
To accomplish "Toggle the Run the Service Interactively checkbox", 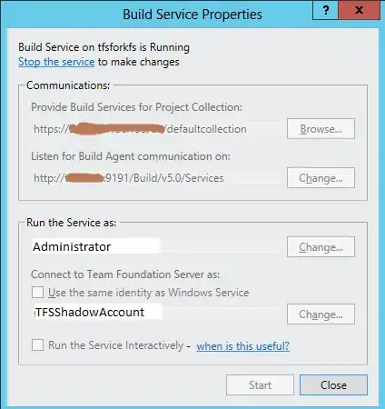I will click(37, 345).
